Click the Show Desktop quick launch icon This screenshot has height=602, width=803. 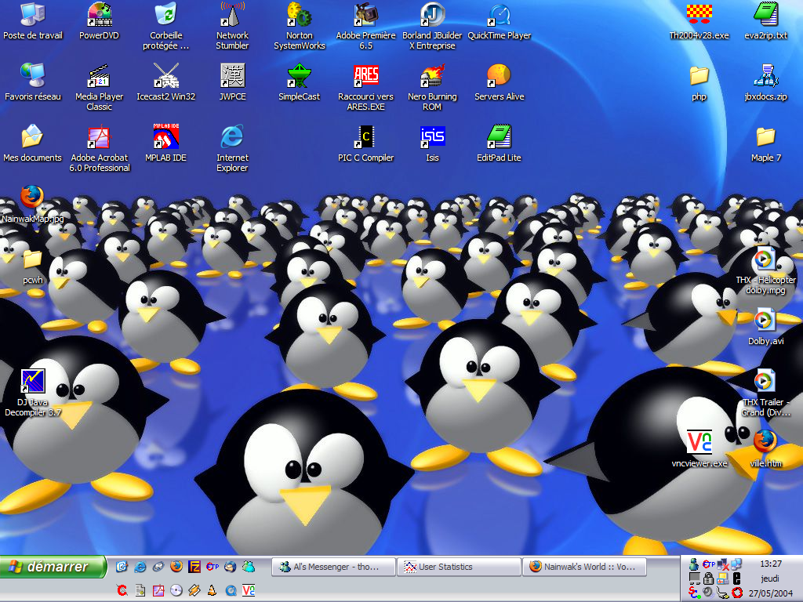point(122,566)
